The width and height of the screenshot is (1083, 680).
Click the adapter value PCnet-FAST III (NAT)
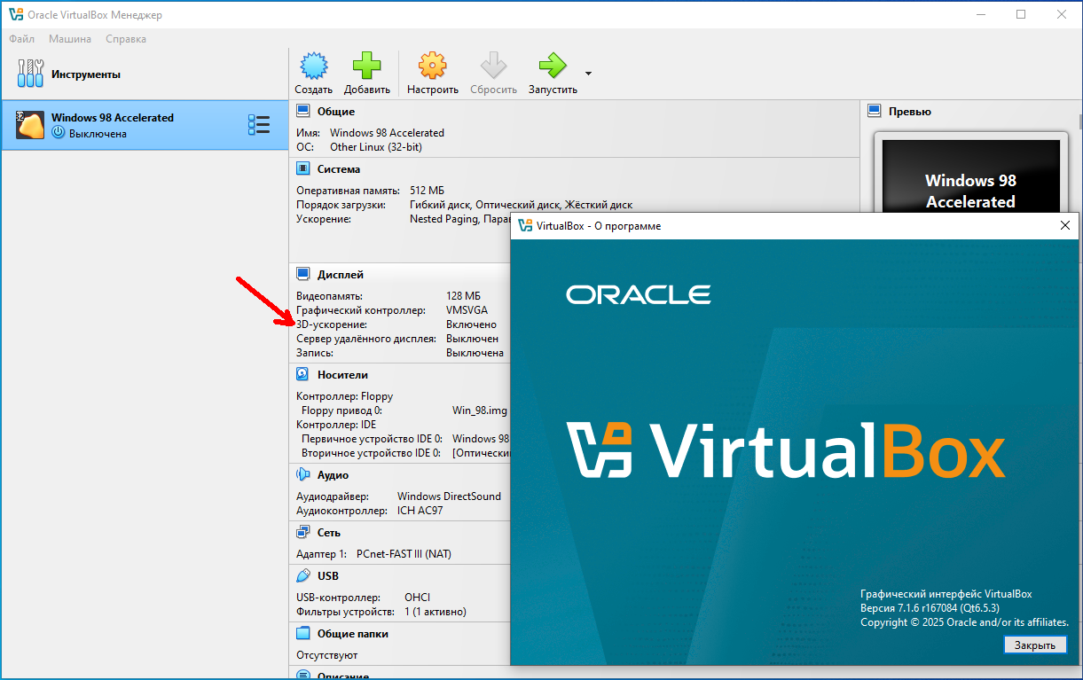point(404,554)
